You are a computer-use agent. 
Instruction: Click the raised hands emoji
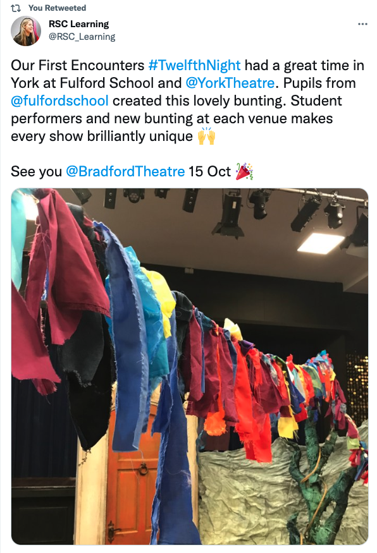(206, 136)
